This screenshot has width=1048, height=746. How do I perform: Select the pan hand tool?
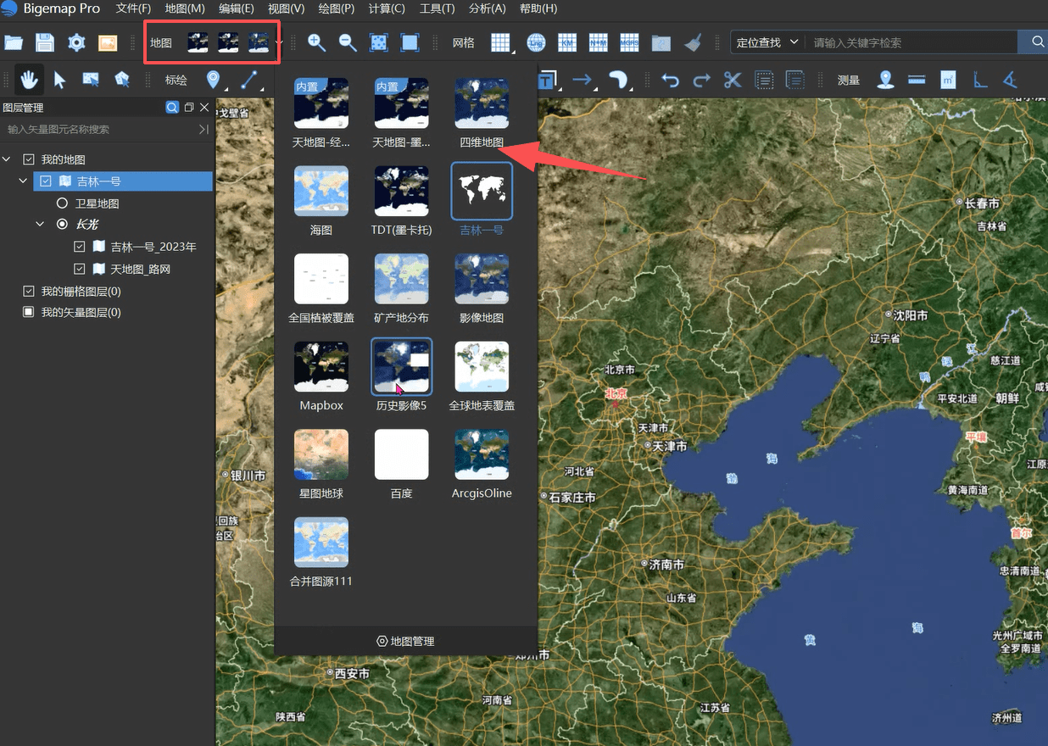pyautogui.click(x=29, y=80)
